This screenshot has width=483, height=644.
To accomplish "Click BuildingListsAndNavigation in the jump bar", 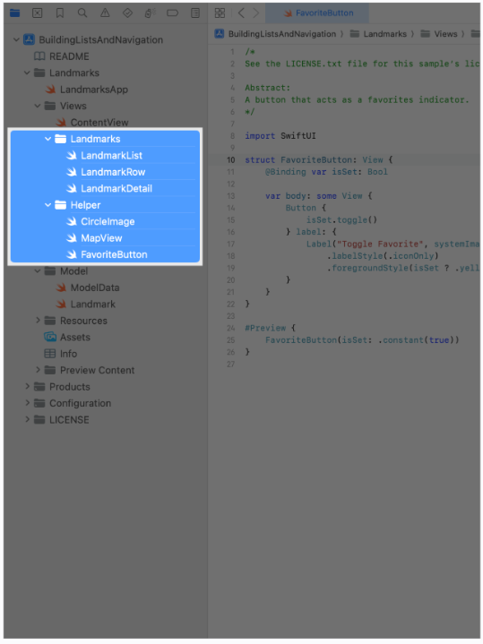I will click(x=282, y=34).
